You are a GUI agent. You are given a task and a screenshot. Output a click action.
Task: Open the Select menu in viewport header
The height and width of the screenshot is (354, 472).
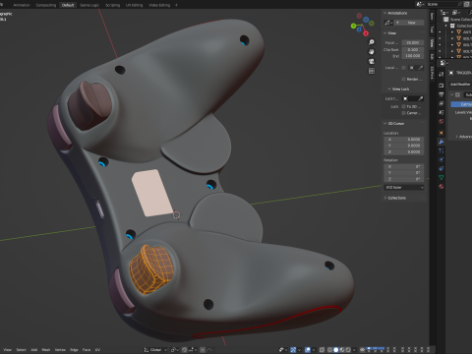21,350
